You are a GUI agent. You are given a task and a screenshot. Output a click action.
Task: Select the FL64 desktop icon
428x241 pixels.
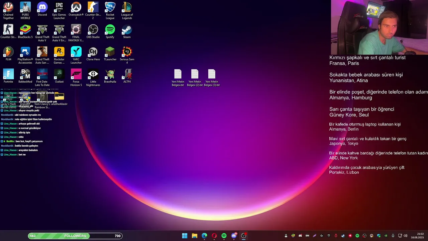[x=8, y=54]
